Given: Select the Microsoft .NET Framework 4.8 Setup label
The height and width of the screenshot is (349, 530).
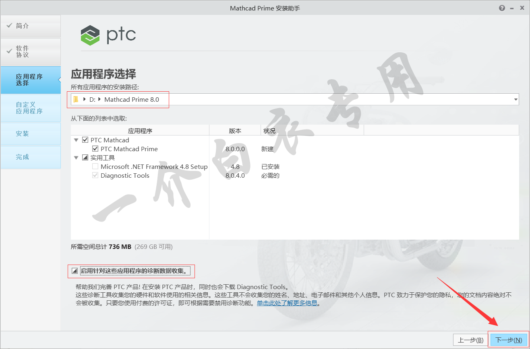Looking at the screenshot, I should [154, 166].
